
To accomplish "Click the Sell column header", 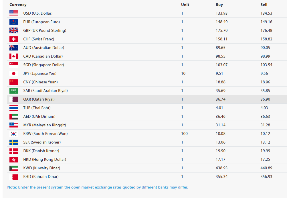I will [264, 5].
